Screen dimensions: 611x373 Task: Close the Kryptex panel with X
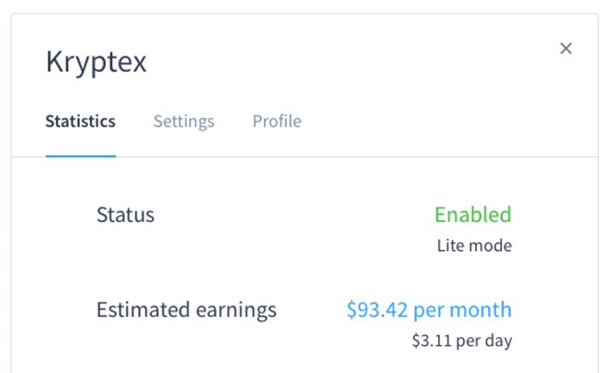pos(566,48)
